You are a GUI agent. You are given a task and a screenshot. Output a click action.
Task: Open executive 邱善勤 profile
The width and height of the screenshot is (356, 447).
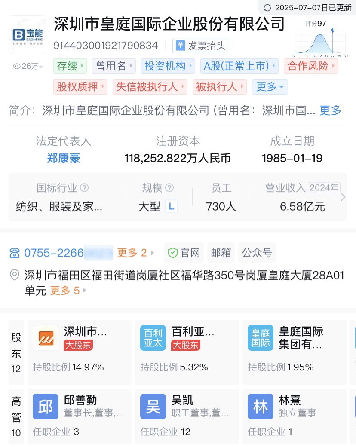coord(80,400)
